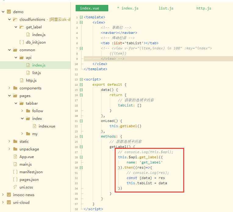
Task: Open manifest.json from the tree
Action: [x=31, y=172]
